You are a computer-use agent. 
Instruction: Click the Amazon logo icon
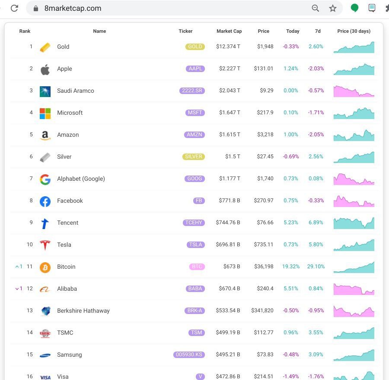45,135
